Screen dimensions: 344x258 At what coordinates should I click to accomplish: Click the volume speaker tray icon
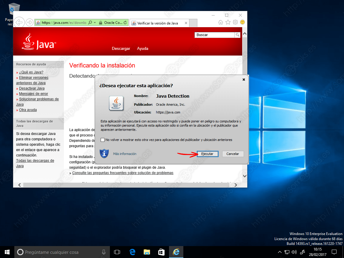point(294,252)
